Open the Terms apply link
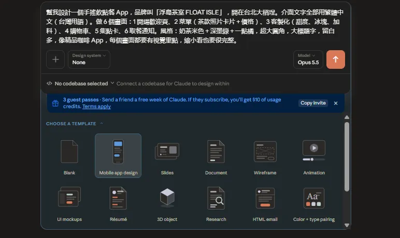400x238 pixels. [x=96, y=107]
